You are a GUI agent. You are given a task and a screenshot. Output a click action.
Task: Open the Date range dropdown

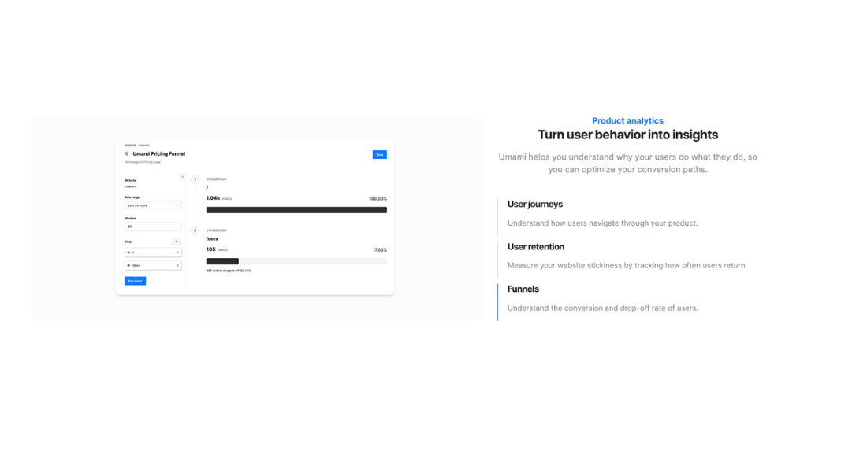click(x=153, y=205)
